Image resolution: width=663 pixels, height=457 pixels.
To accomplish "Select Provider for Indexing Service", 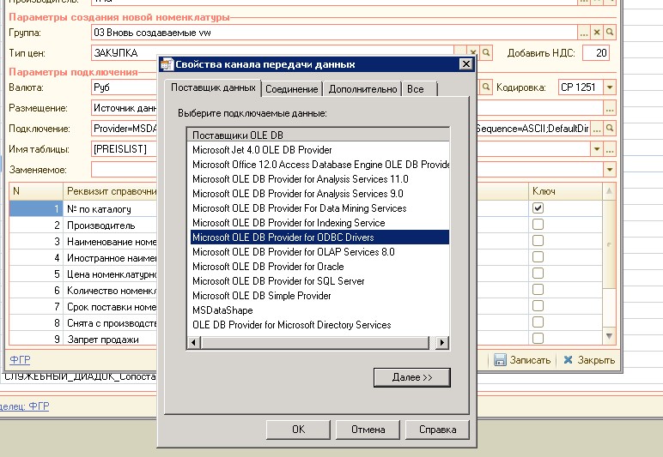I will coord(319,223).
